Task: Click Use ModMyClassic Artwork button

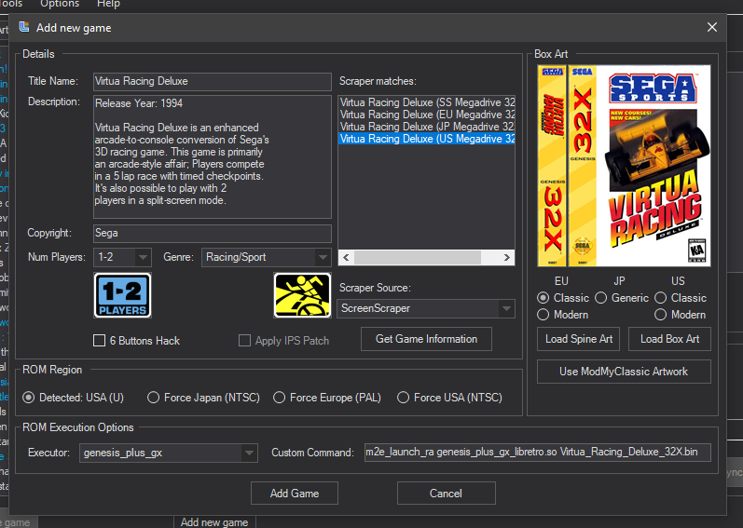Action: [x=624, y=372]
